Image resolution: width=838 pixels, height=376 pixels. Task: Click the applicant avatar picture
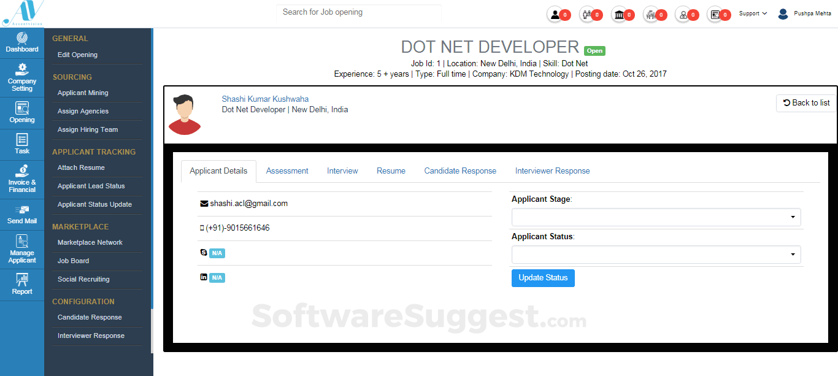tap(185, 115)
